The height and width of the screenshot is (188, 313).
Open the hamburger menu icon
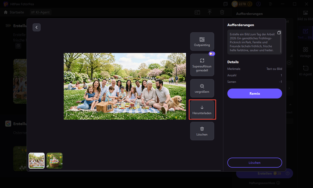click(270, 4)
